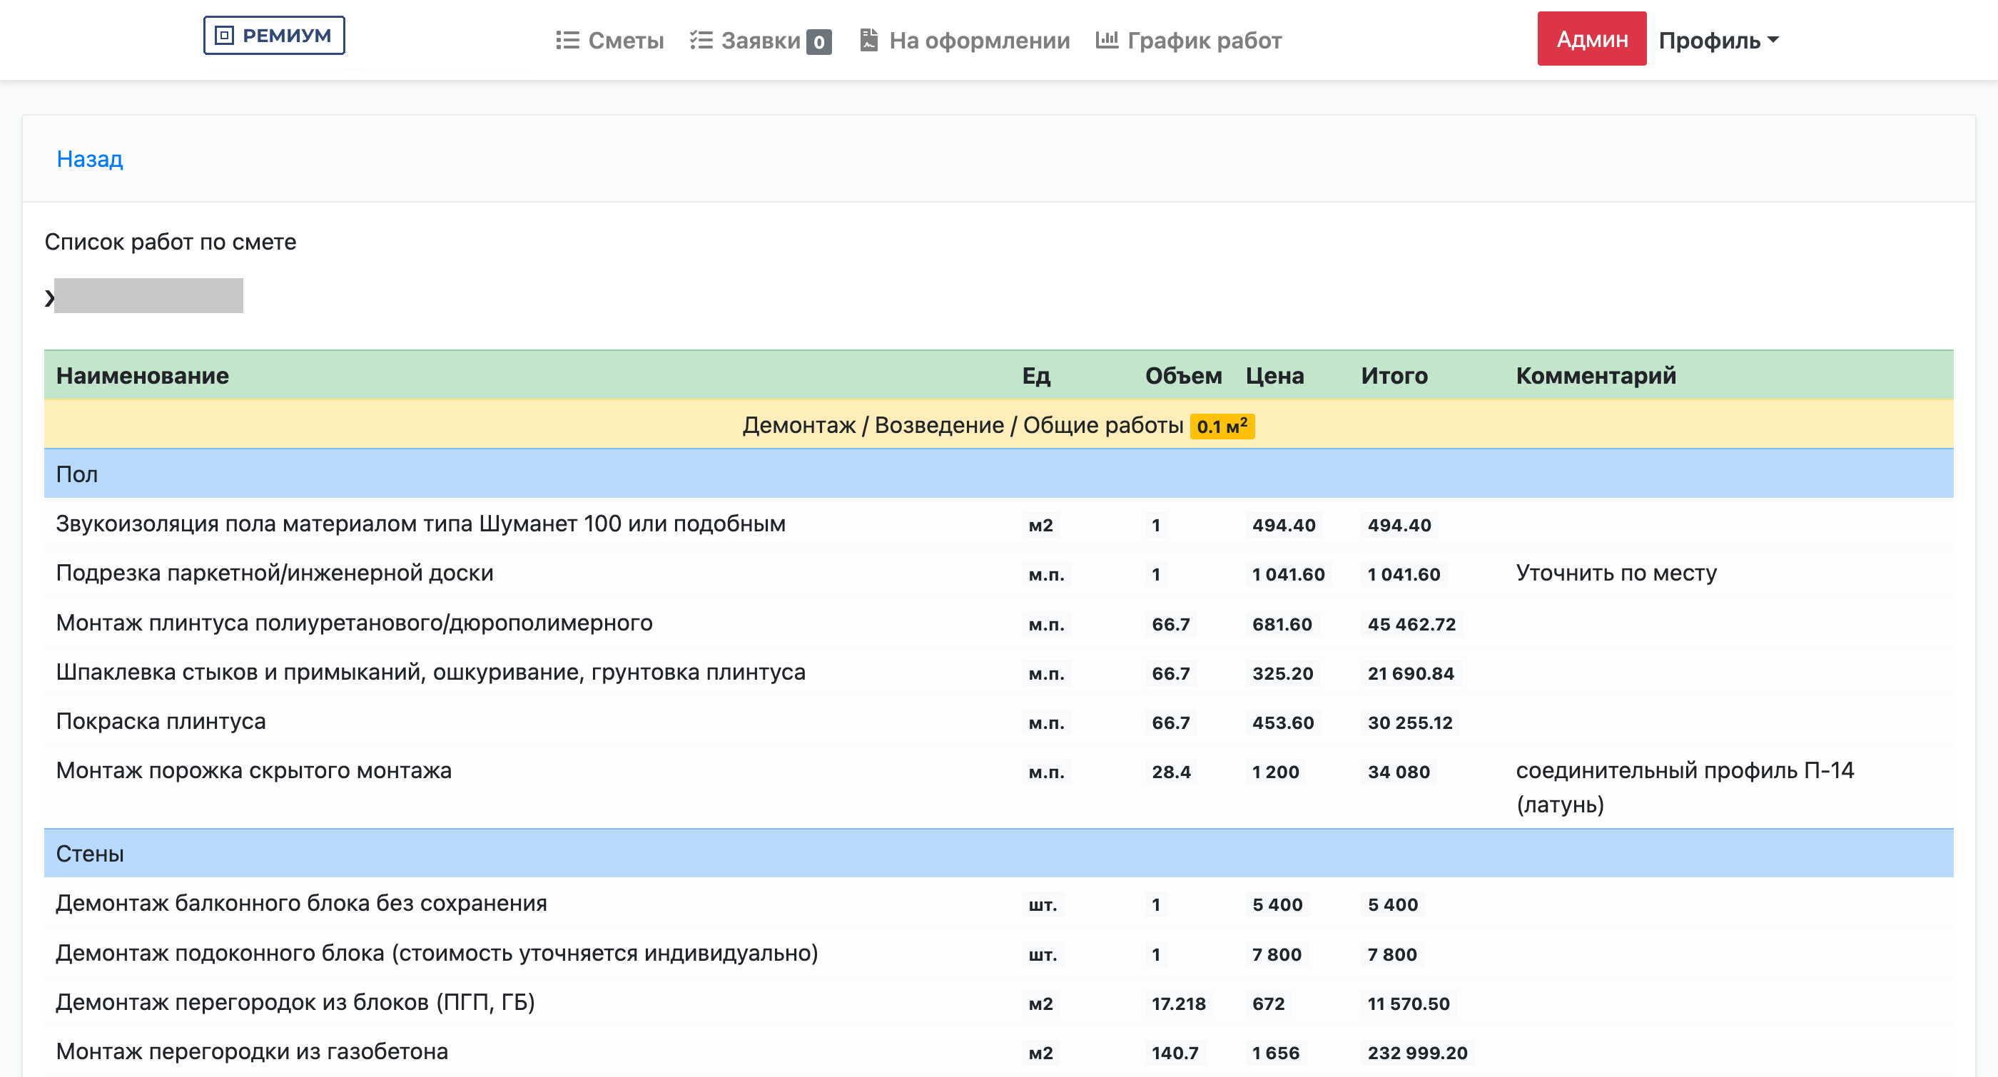Screen dimensions: 1998x1077
Task: Click volume value 17.218
Action: point(1178,1004)
